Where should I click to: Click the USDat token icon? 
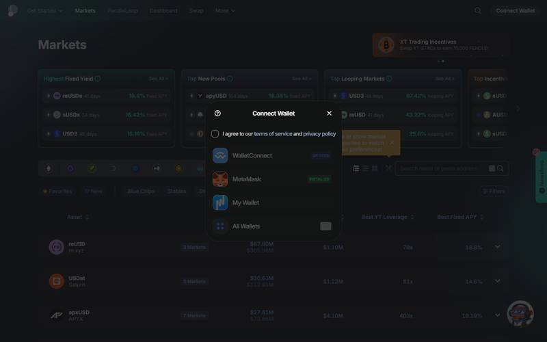coord(57,281)
